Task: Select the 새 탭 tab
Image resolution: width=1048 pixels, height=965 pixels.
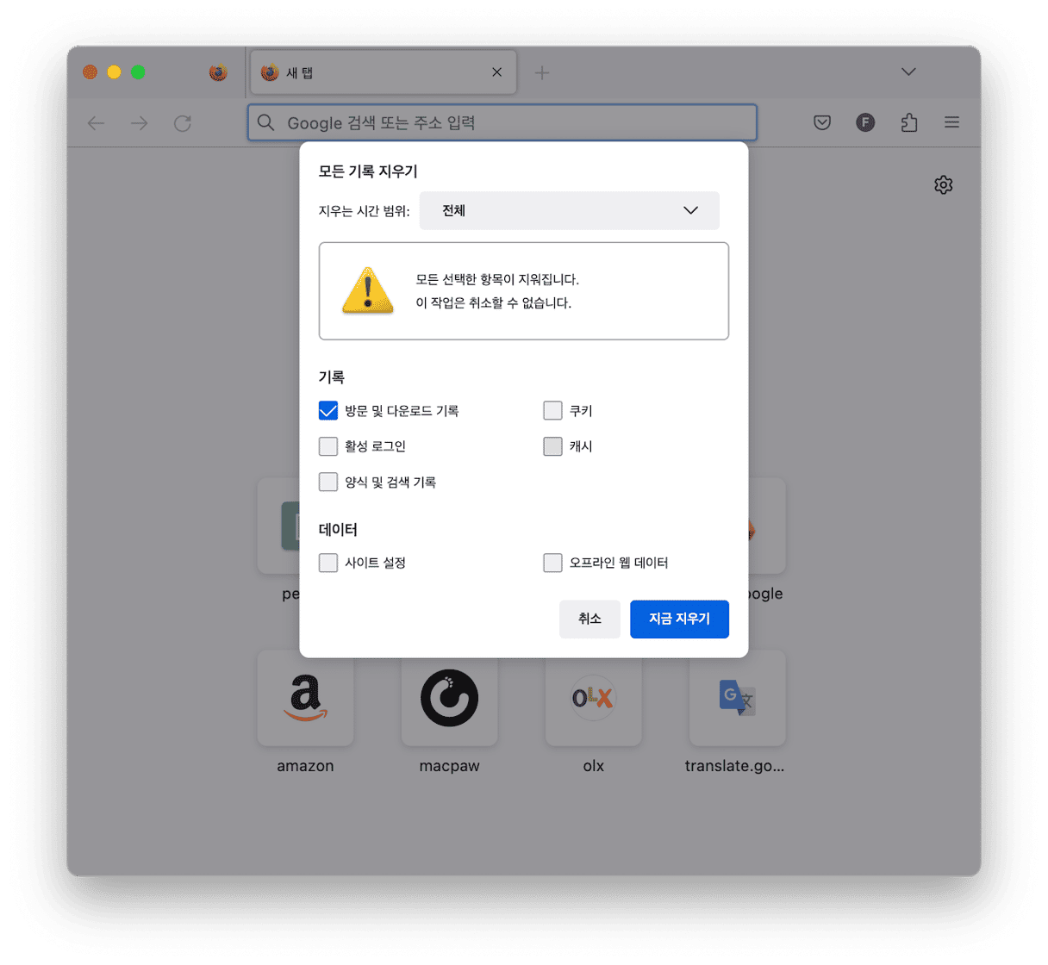Action: [x=384, y=72]
